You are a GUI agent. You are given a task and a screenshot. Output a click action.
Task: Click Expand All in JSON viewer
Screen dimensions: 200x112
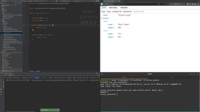click(x=127, y=12)
